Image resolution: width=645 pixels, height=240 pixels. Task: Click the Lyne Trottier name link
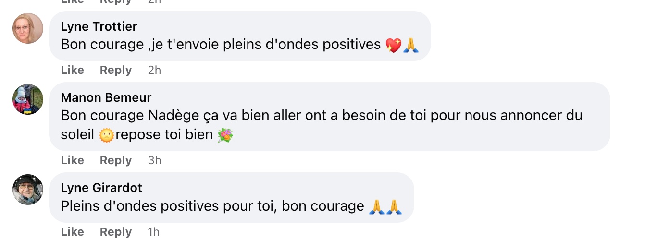tap(99, 26)
